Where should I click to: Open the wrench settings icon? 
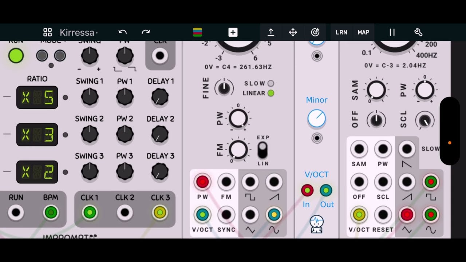click(x=418, y=32)
